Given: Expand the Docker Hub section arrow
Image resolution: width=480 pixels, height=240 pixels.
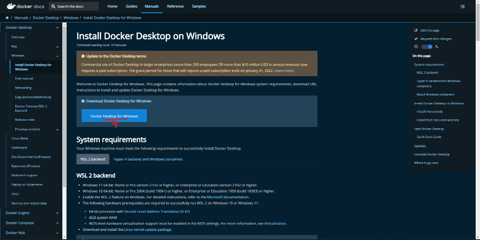Looking at the screenshot, I should click(57, 233).
